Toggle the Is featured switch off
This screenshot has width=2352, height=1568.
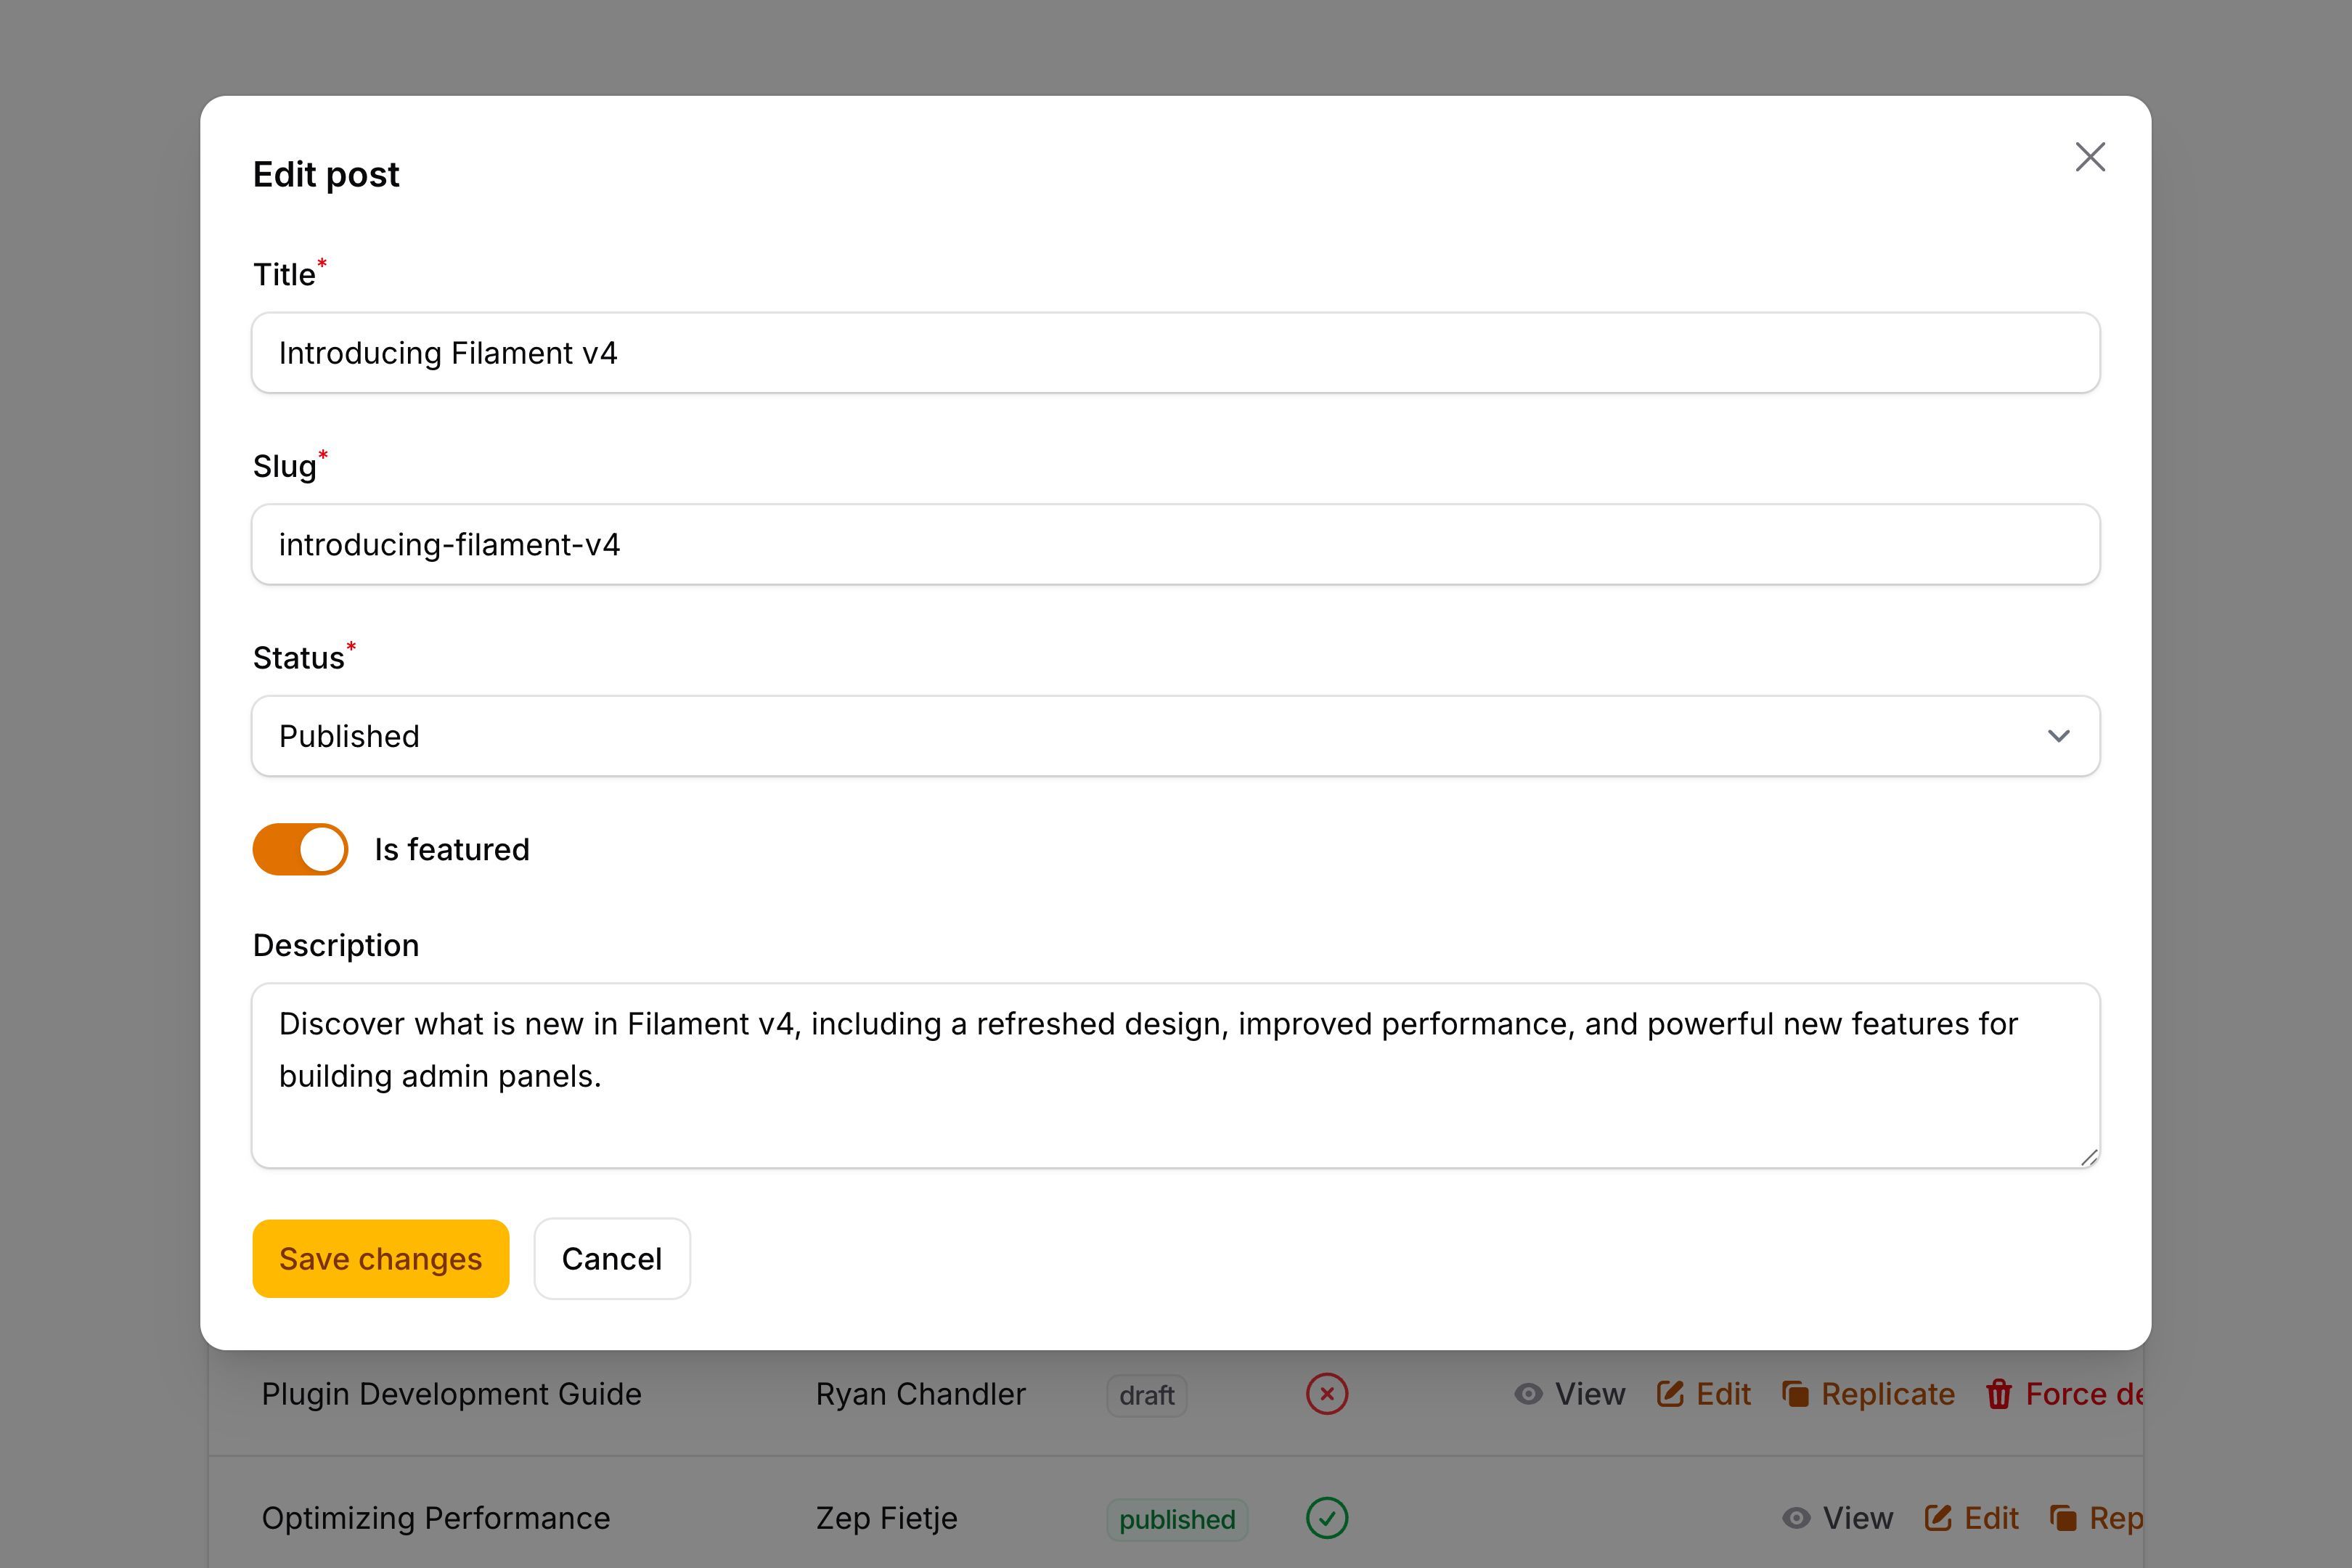coord(300,849)
